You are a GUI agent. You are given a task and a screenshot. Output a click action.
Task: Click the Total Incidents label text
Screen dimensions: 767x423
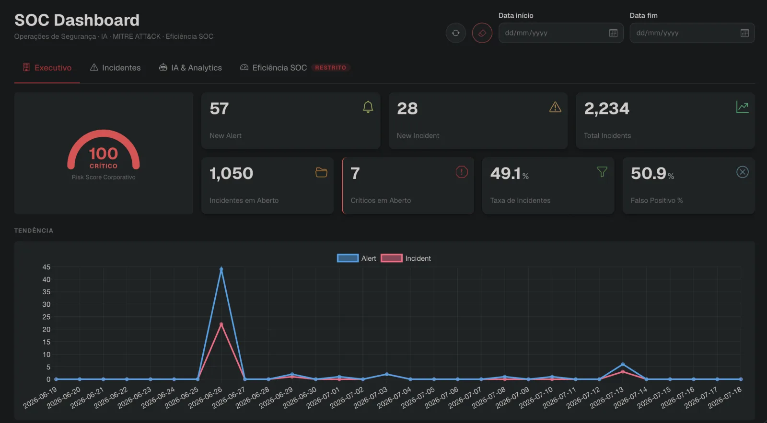607,136
